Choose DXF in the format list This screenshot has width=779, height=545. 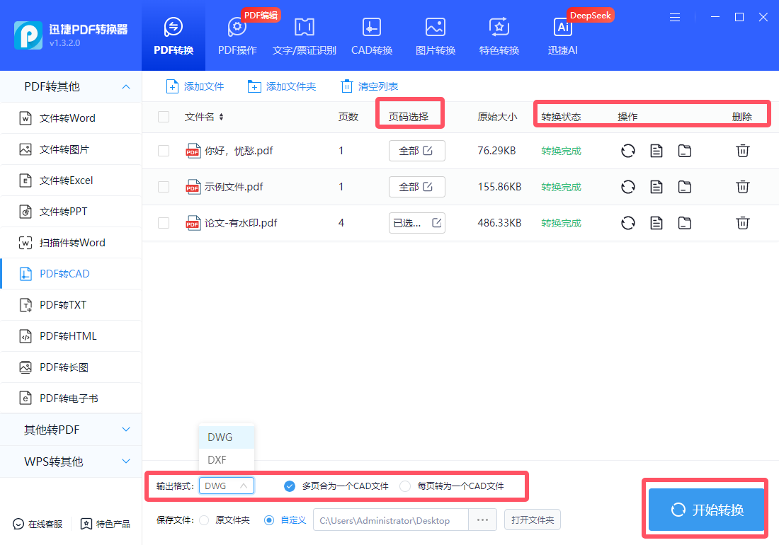(227, 459)
